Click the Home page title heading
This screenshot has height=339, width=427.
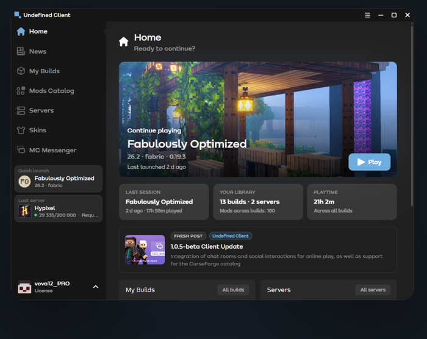(x=148, y=38)
